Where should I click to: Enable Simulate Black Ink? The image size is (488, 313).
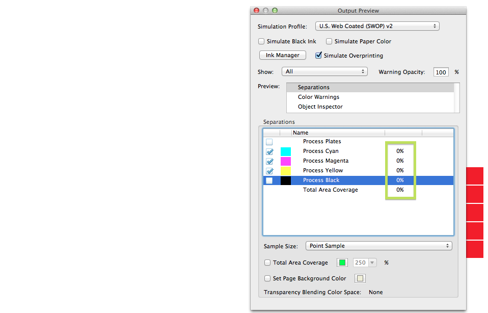click(261, 41)
